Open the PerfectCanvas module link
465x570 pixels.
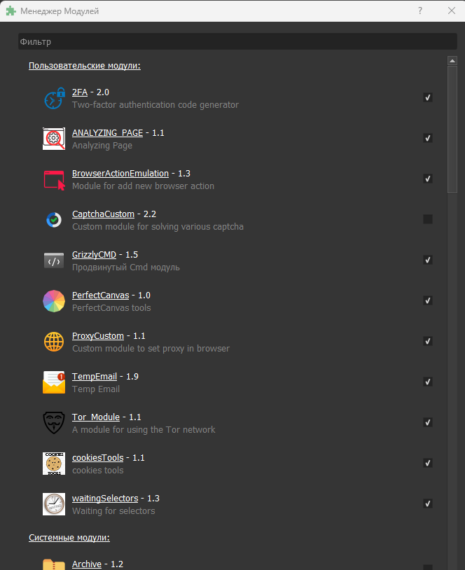100,296
